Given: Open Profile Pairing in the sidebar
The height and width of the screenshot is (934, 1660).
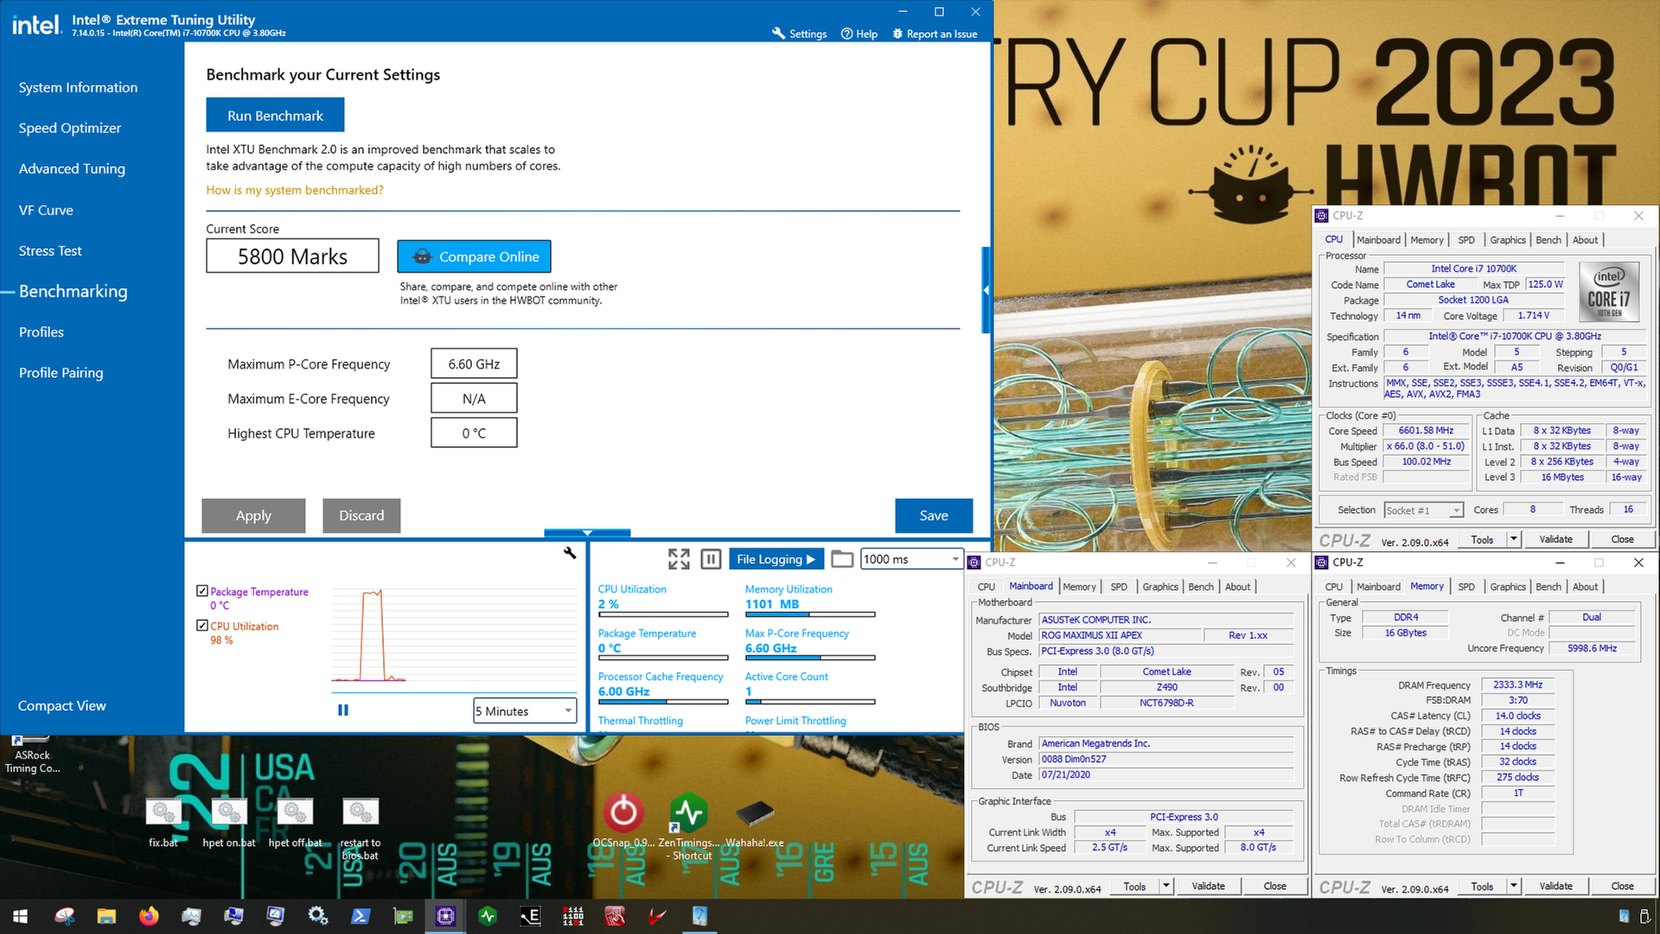Looking at the screenshot, I should [61, 373].
